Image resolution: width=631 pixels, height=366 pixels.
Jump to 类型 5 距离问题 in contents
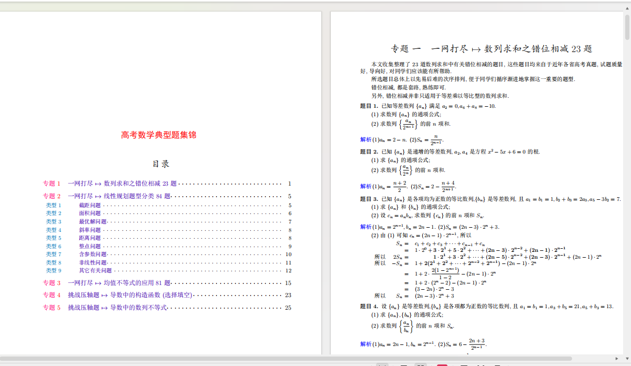(168, 238)
